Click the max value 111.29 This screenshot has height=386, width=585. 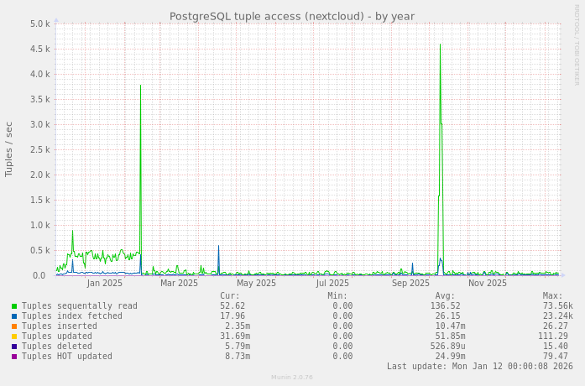[553, 336]
